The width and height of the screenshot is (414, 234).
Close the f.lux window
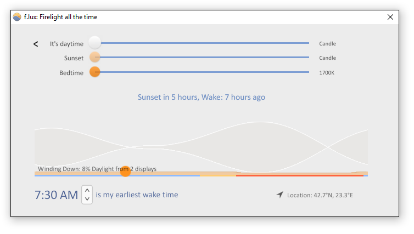coord(390,17)
